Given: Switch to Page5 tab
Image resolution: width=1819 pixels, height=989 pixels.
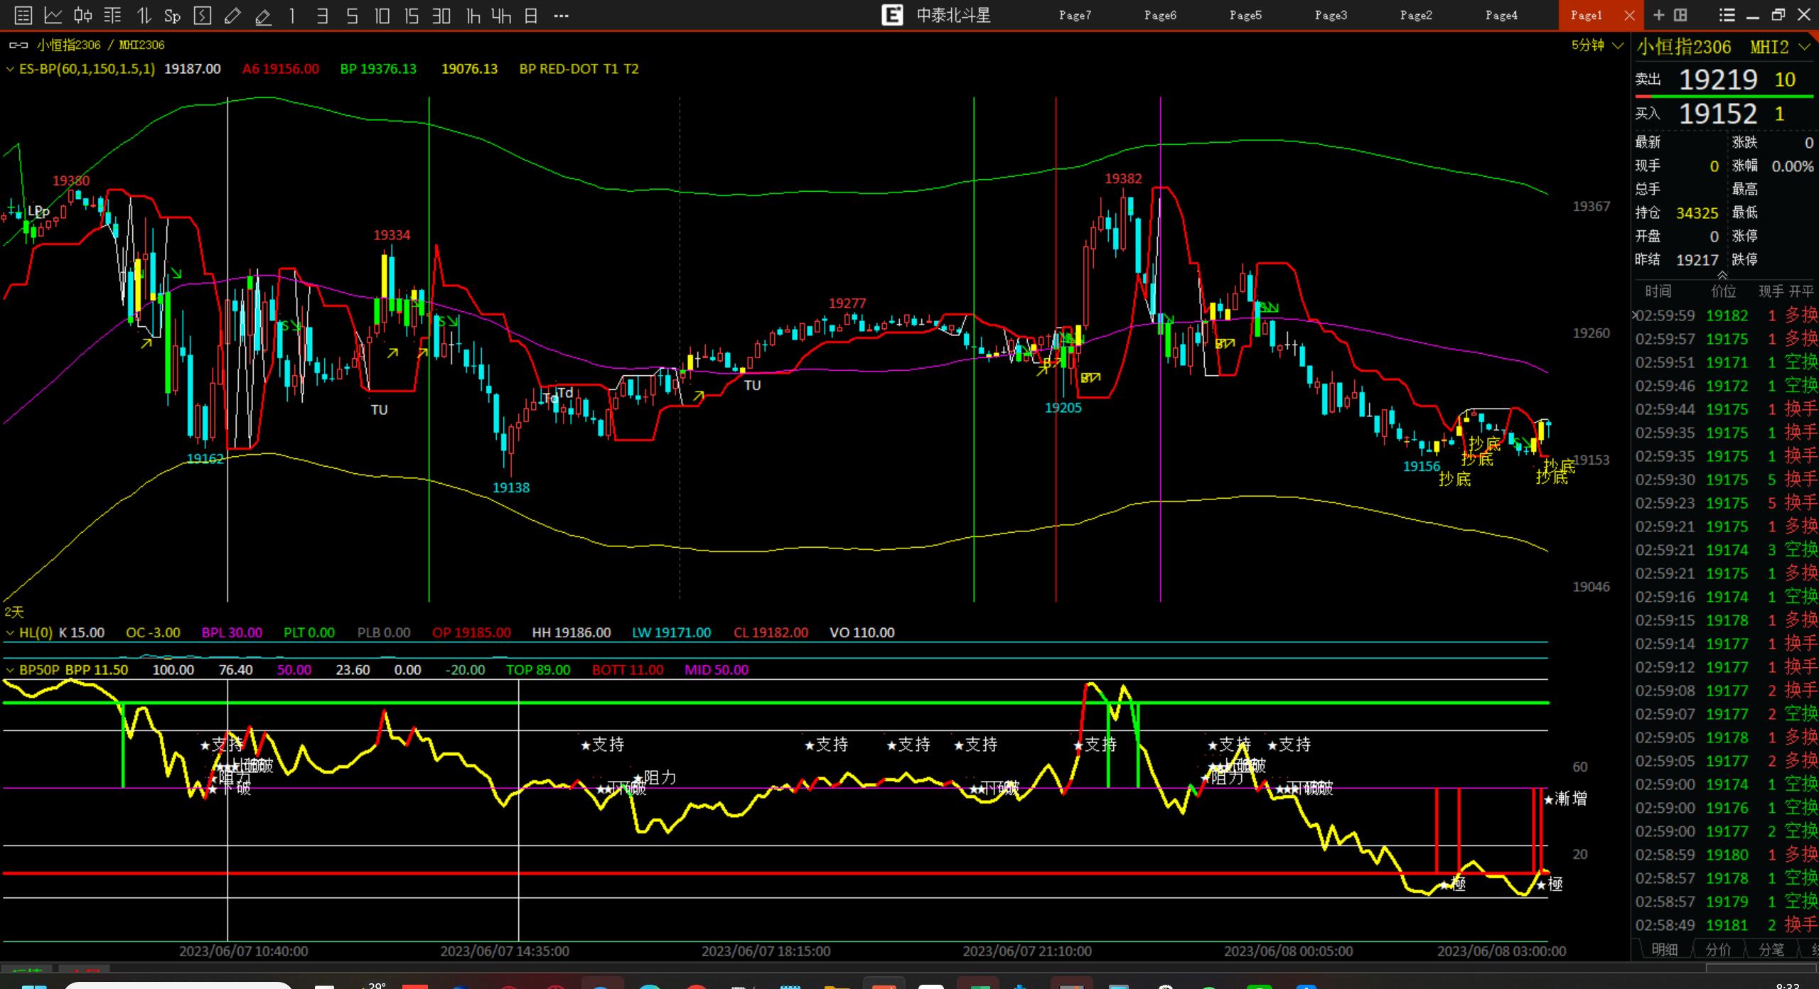Looking at the screenshot, I should click(x=1245, y=15).
